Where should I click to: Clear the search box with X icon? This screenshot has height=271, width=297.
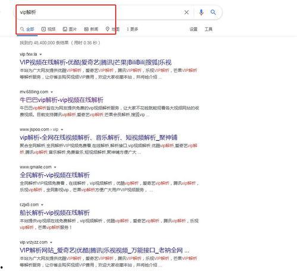[187, 12]
